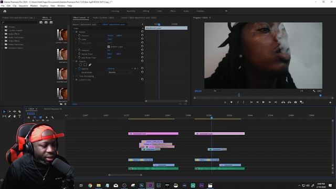
Task: Play the Program Monitor
Action: pyautogui.click(x=264, y=102)
